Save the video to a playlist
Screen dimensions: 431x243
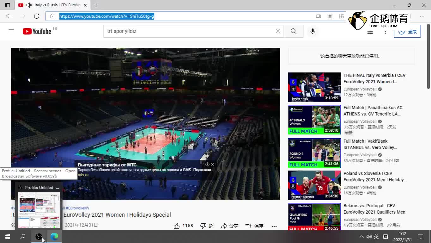point(254,226)
